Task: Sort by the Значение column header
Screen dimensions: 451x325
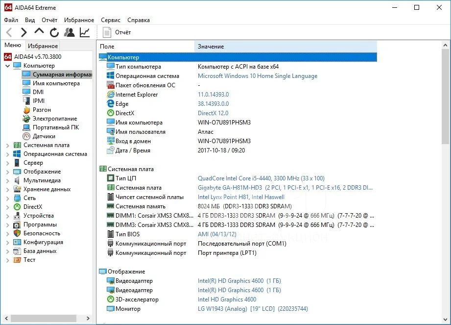Action: 285,47
